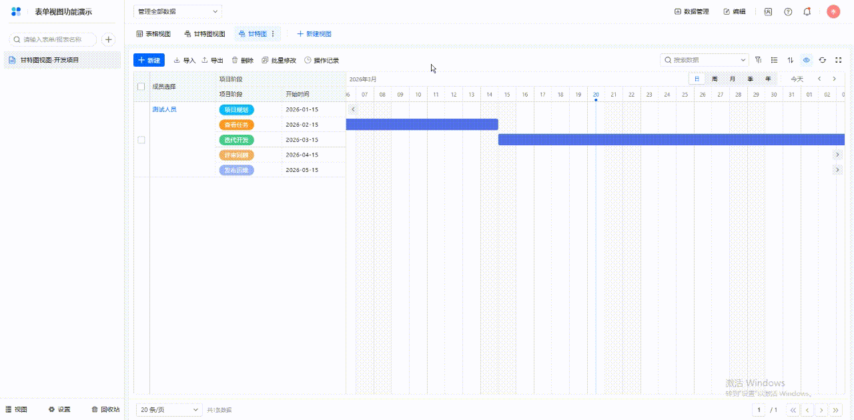This screenshot has height=420, width=854.
Task: Click the plus icon beside the form search
Action: (109, 39)
